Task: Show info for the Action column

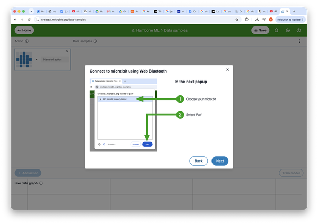Action: click(x=26, y=41)
